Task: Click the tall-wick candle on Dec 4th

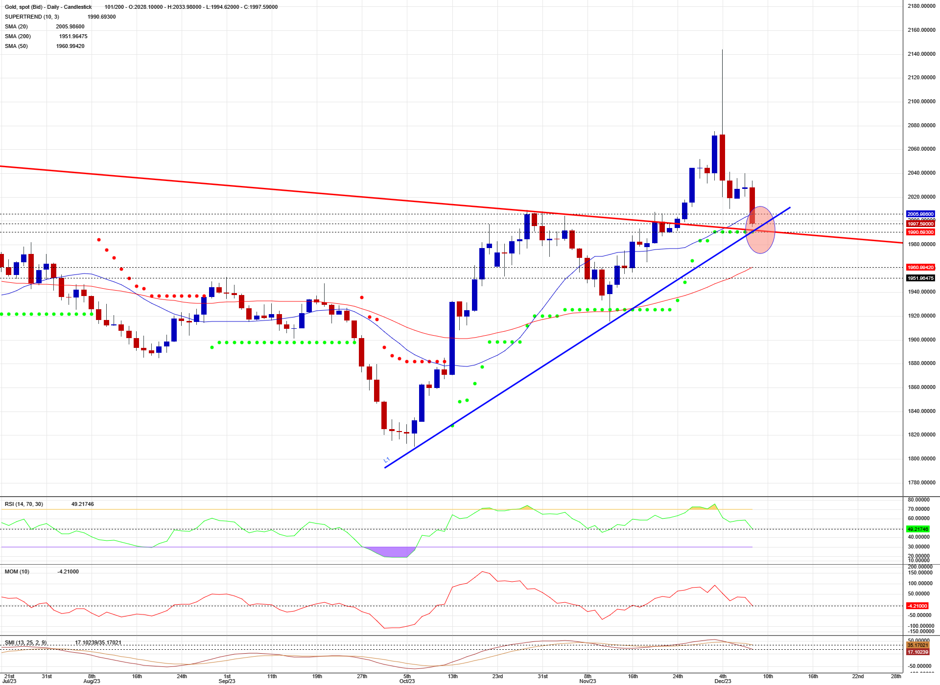Action: (x=722, y=157)
